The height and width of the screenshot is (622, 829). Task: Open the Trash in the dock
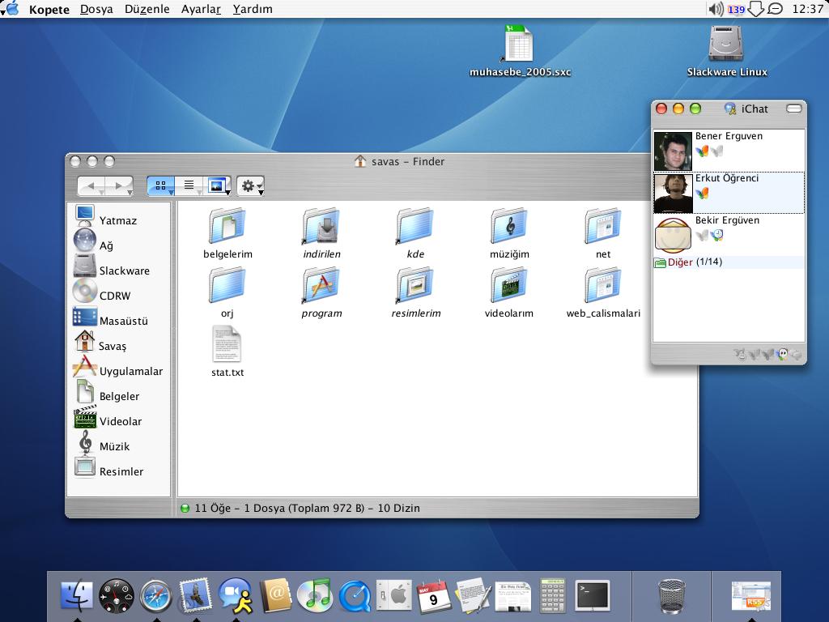(671, 597)
